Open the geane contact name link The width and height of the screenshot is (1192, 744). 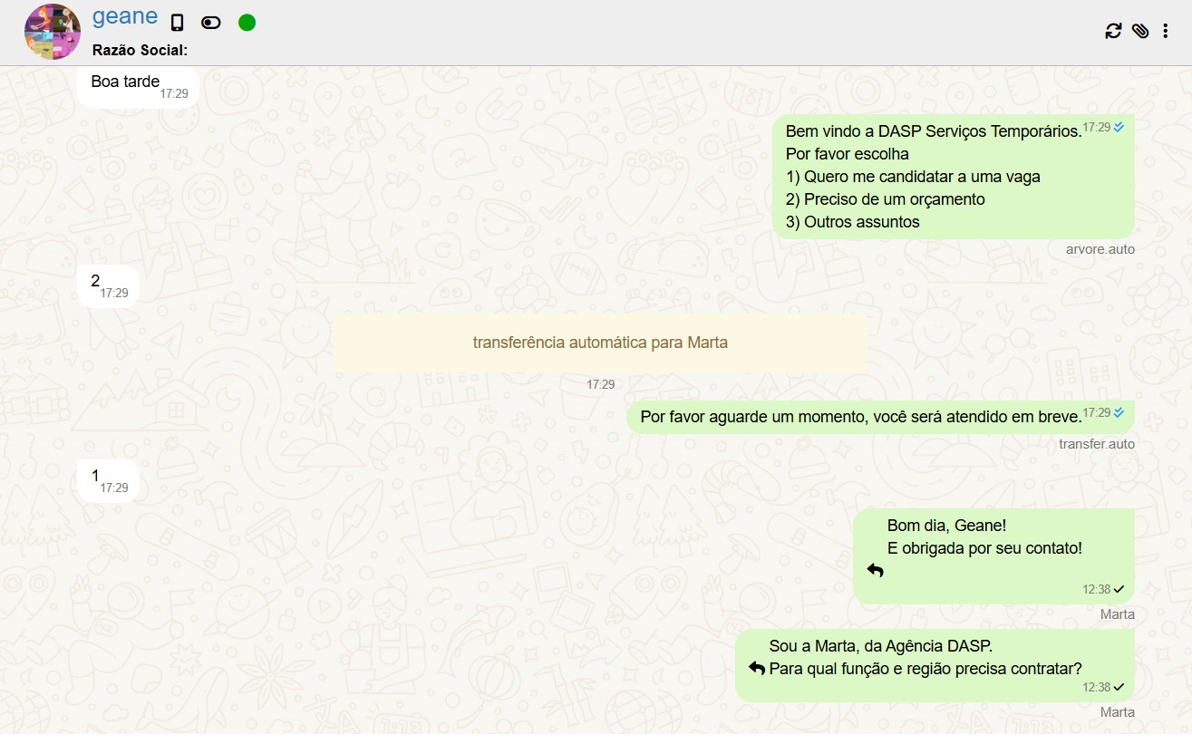pyautogui.click(x=125, y=17)
